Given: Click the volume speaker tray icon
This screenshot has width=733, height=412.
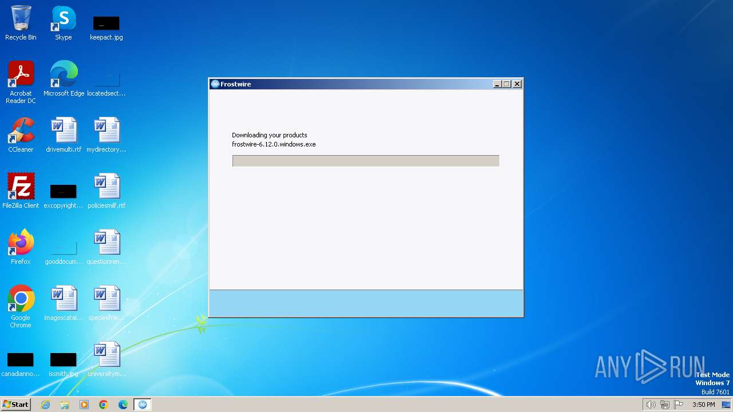Looking at the screenshot, I should click(651, 405).
